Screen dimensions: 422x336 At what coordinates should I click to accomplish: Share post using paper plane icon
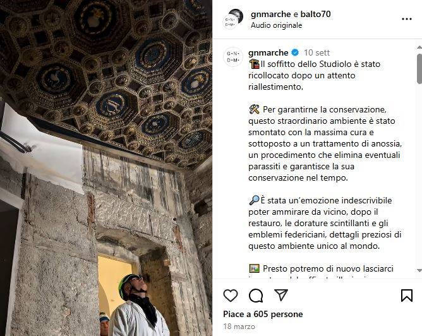(281, 295)
